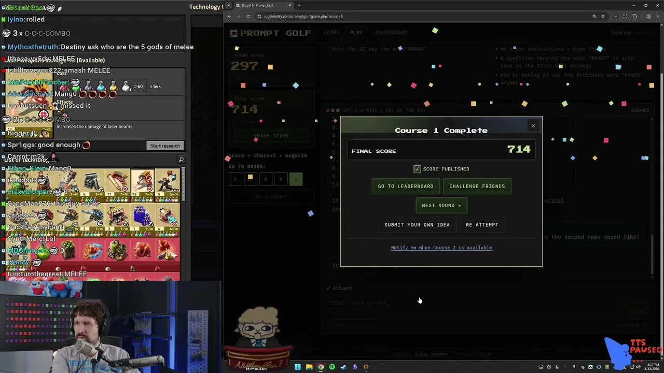Open the gear app on the taskbar
This screenshot has height=373, width=664.
tap(366, 367)
